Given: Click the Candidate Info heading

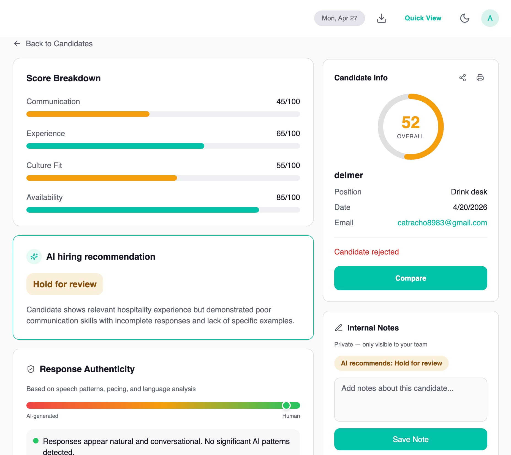Looking at the screenshot, I should coord(361,78).
